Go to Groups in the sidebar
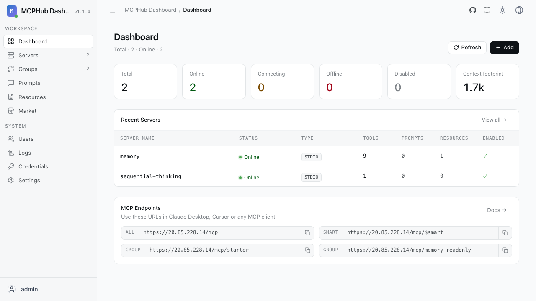Screen dimensions: 536x301 [x=48, y=69]
